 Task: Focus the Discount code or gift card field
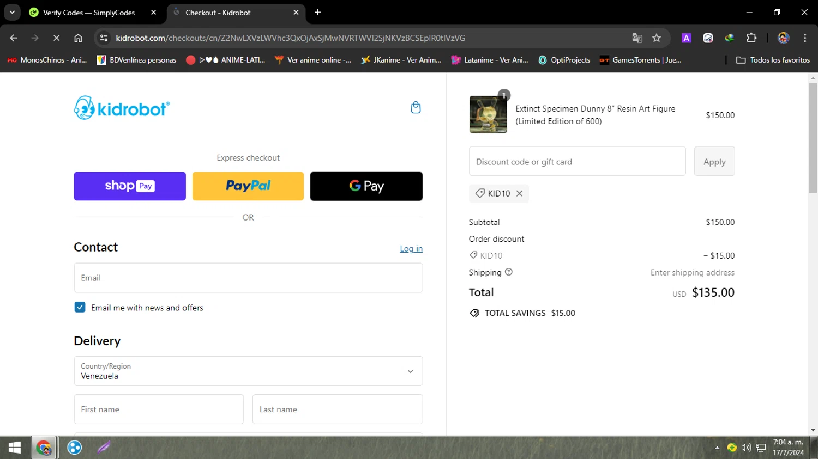577,161
